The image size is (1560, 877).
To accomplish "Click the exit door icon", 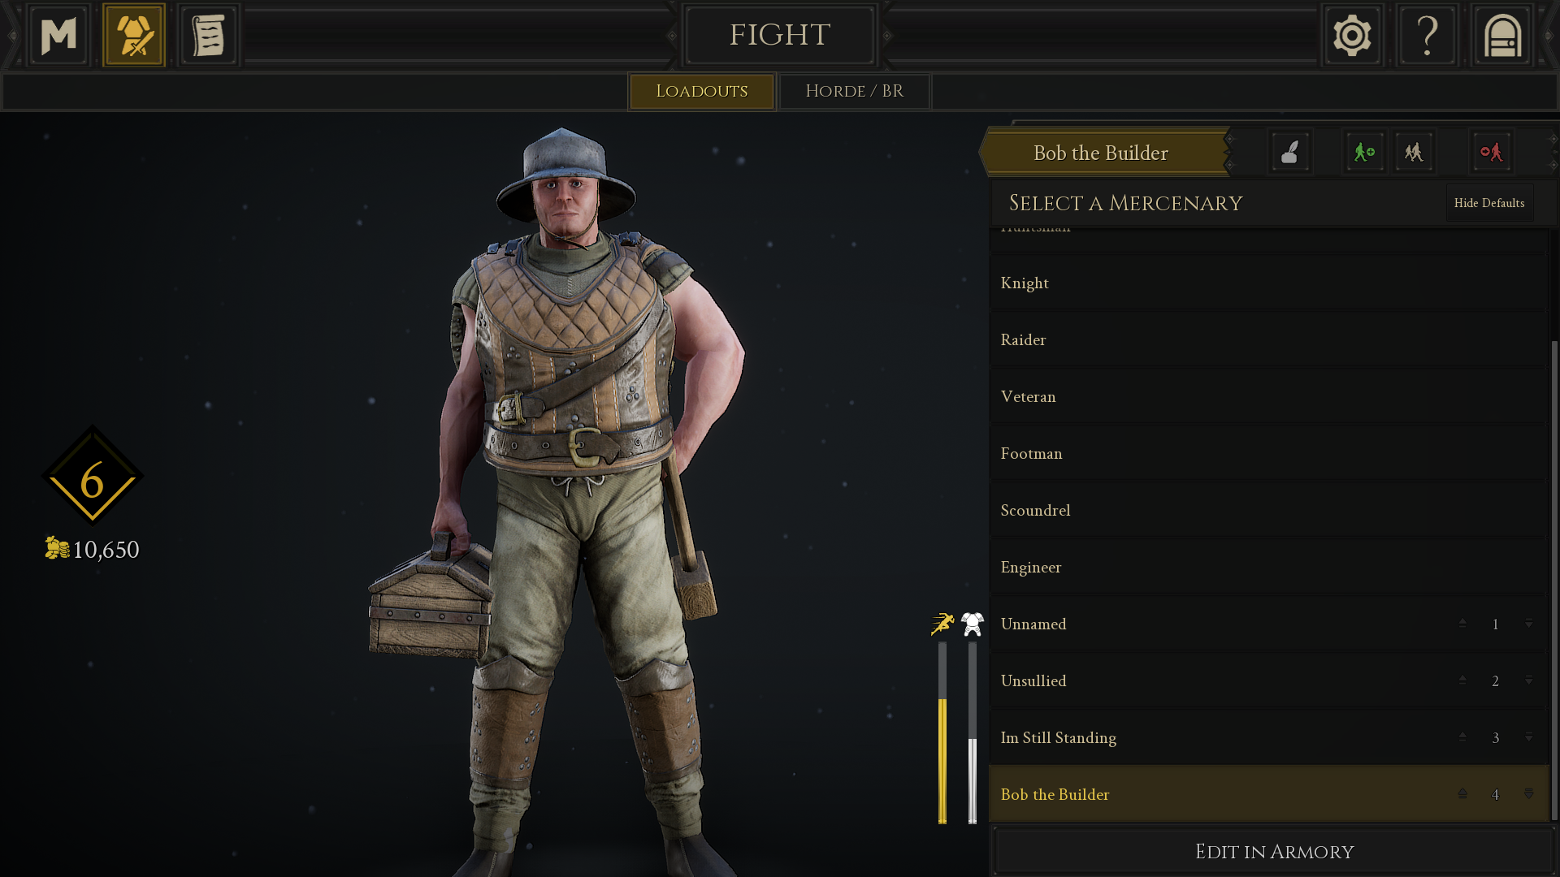I will (1502, 36).
